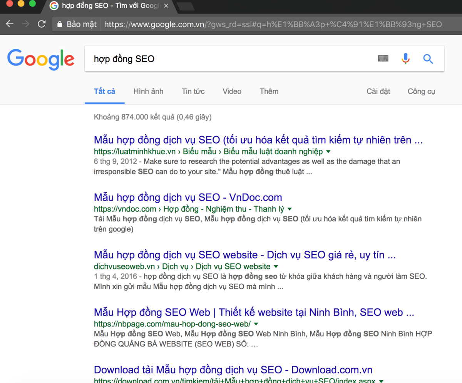
Task: Open the on-screen keyboard icon in the search box
Action: point(383,59)
